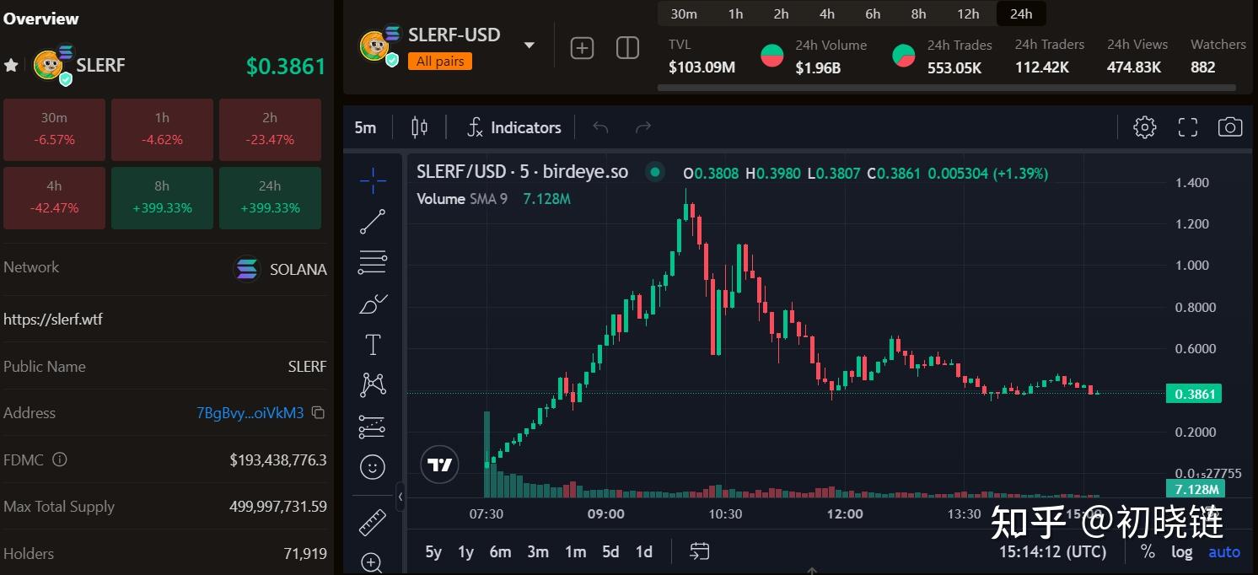Open the Indicators panel

coord(514,127)
